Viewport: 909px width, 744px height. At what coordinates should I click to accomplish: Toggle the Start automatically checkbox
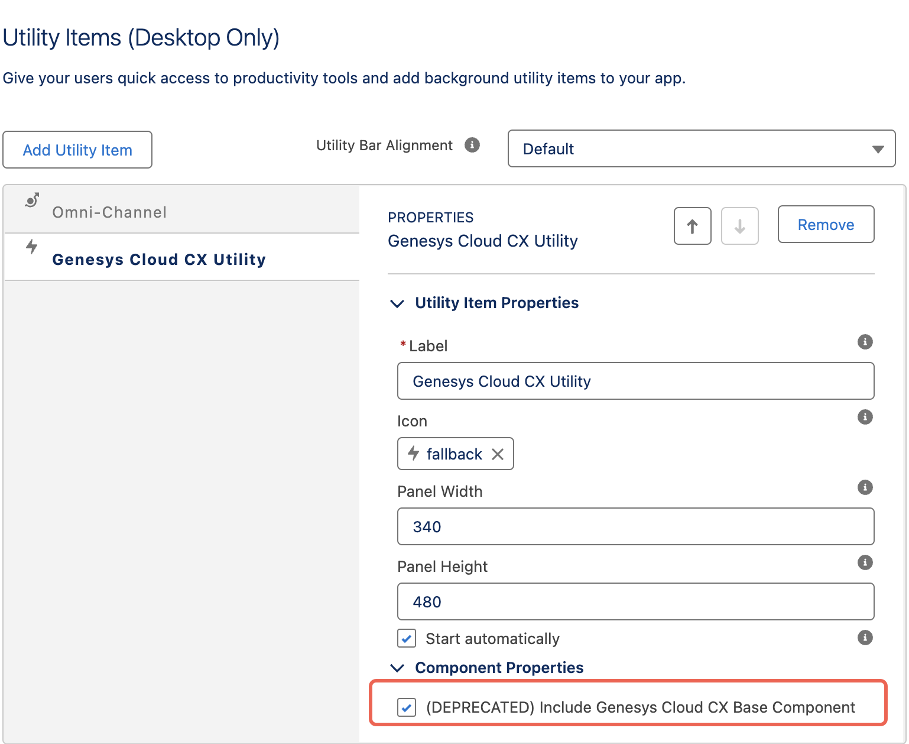click(x=407, y=639)
